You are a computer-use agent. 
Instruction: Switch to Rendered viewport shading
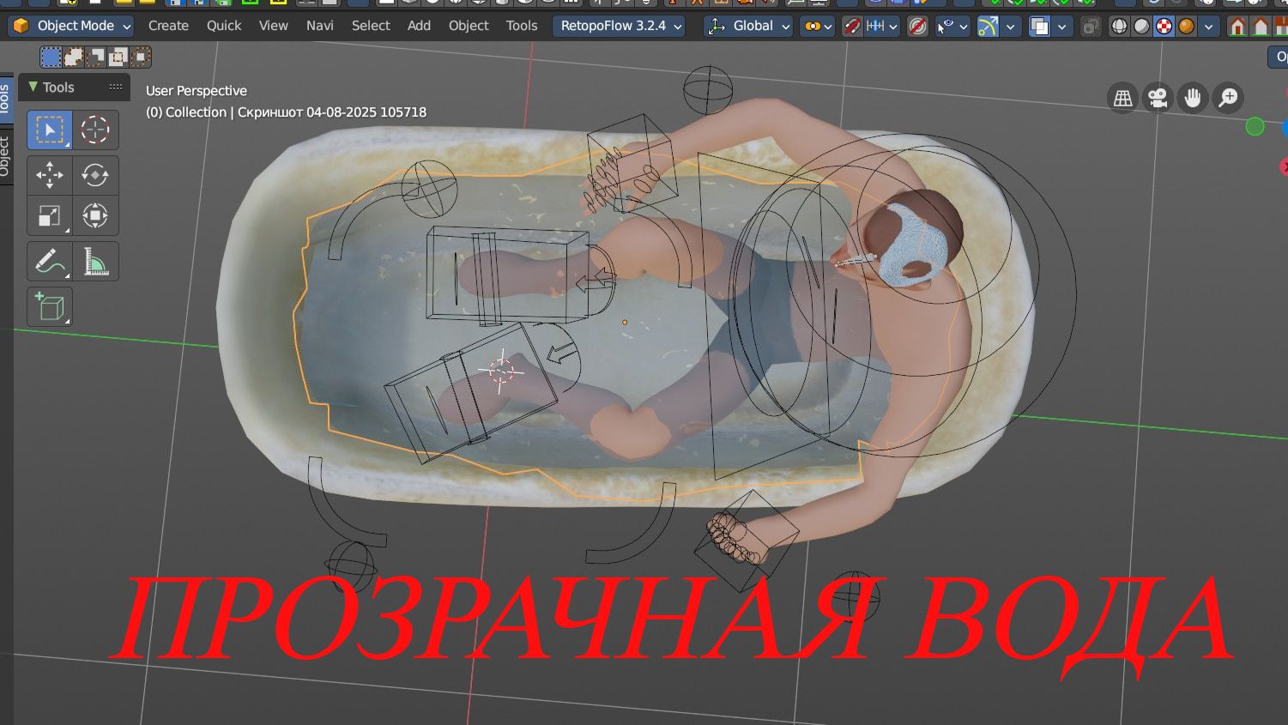(x=1186, y=27)
